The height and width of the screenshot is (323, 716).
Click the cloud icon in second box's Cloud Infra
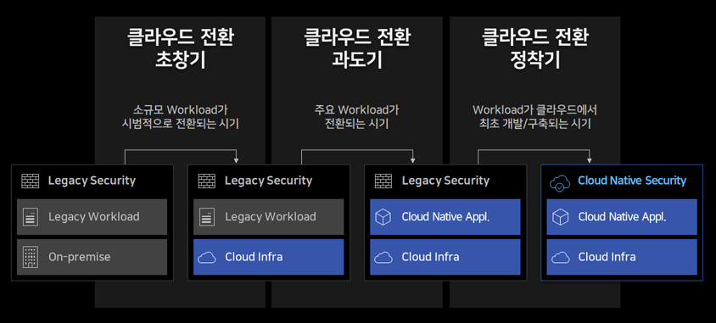click(207, 258)
